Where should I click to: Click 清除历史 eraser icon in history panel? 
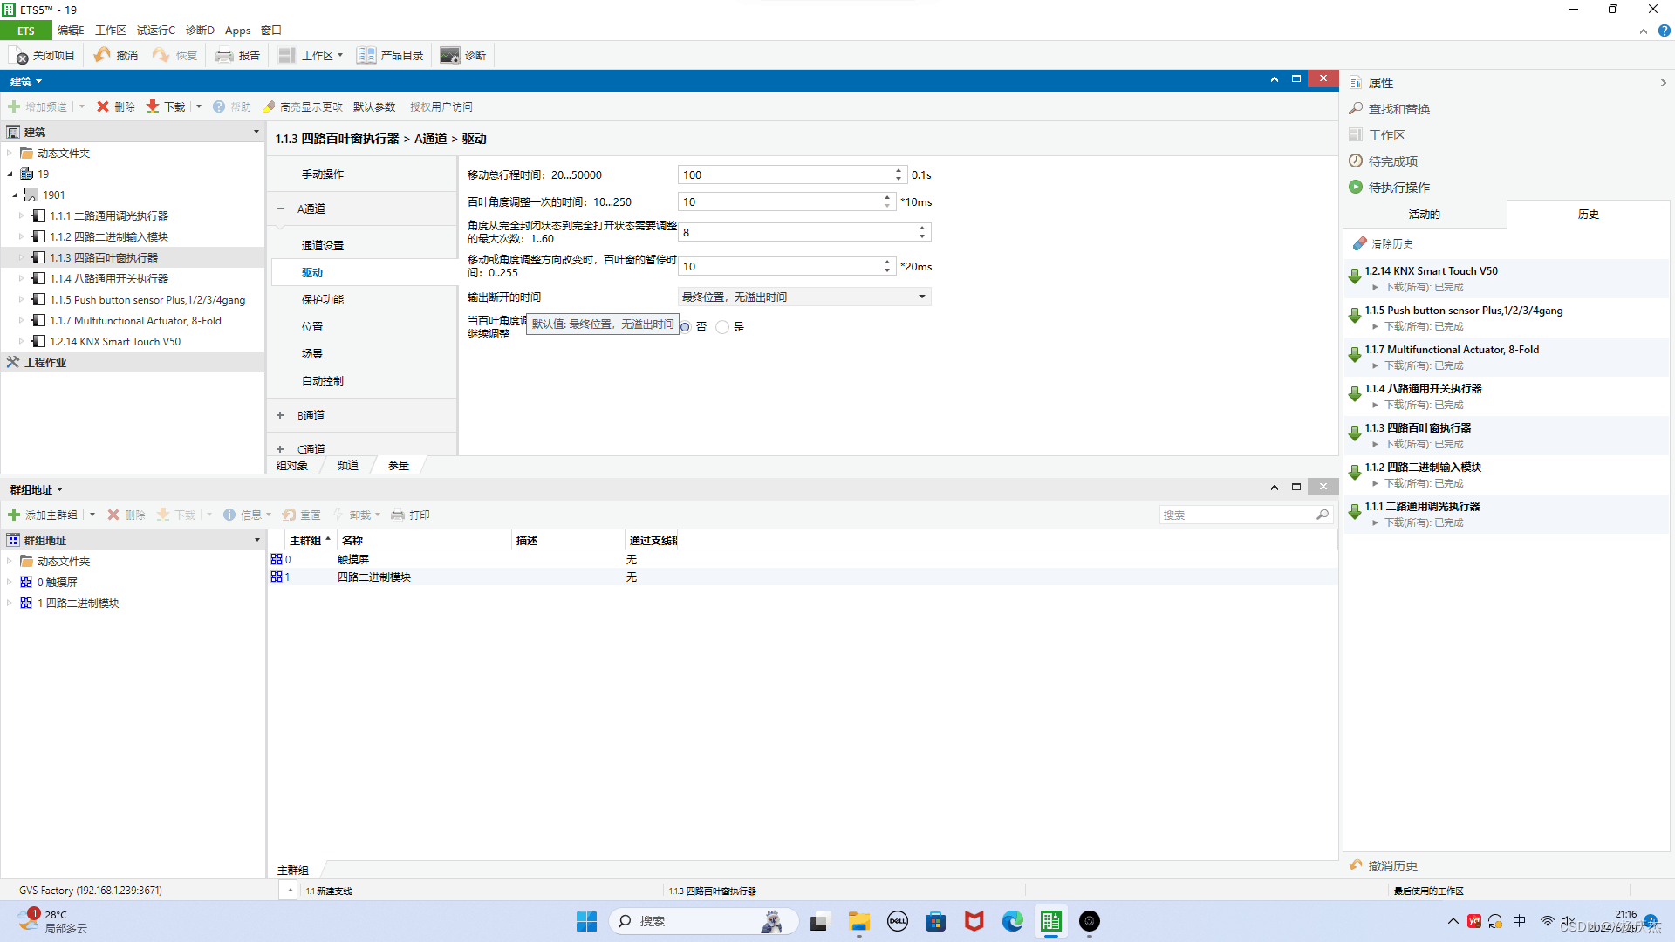pos(1359,243)
